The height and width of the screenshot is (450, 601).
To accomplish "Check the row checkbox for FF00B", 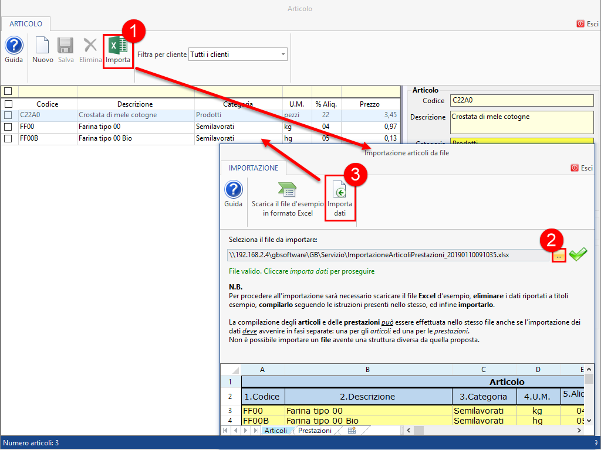I will tap(8, 138).
